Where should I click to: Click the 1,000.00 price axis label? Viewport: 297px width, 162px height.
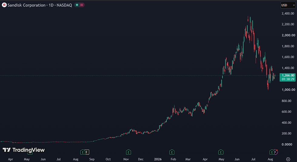pyautogui.click(x=288, y=90)
